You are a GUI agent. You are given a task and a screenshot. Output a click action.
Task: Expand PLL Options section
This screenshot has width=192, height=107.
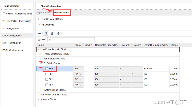click(39, 25)
